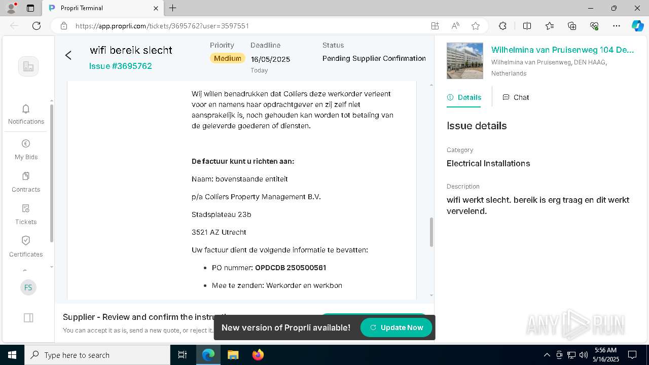Open the Favorites list icon
Viewport: 649px width, 365px height.
point(550,26)
